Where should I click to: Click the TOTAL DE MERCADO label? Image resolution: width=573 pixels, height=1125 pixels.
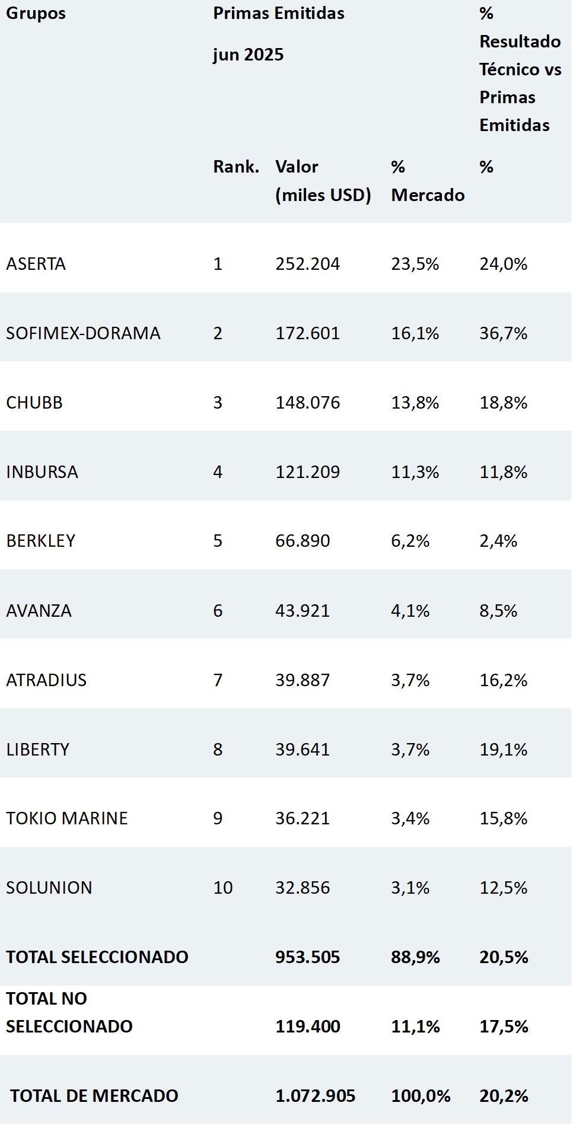point(94,1096)
